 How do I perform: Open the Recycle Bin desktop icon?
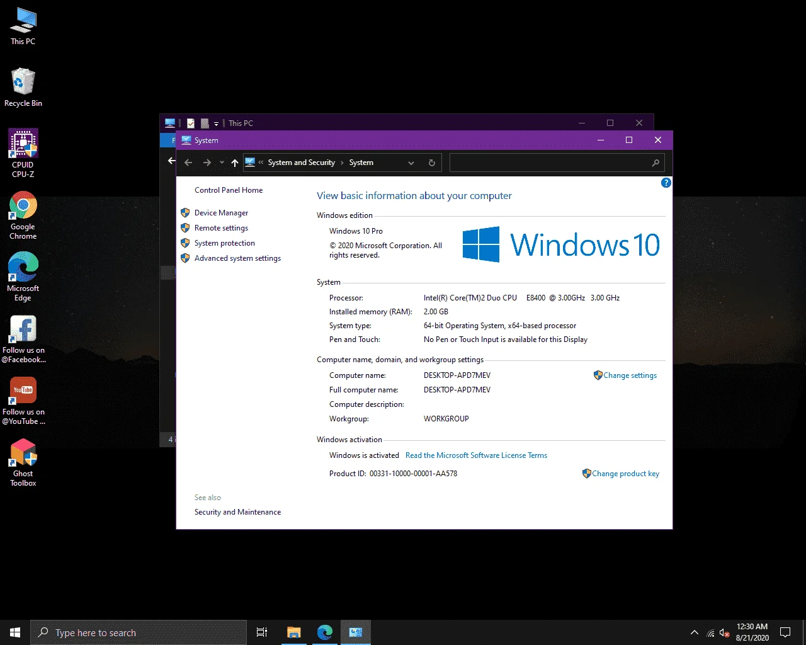click(23, 88)
